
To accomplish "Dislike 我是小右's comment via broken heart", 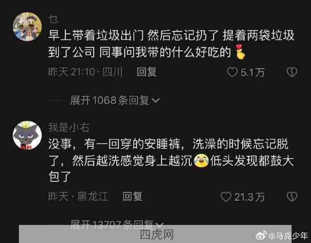I will tap(292, 197).
